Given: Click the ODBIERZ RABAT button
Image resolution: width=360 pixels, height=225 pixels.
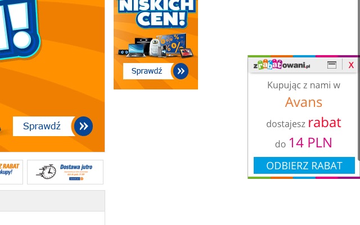Looking at the screenshot, I should tap(304, 165).
